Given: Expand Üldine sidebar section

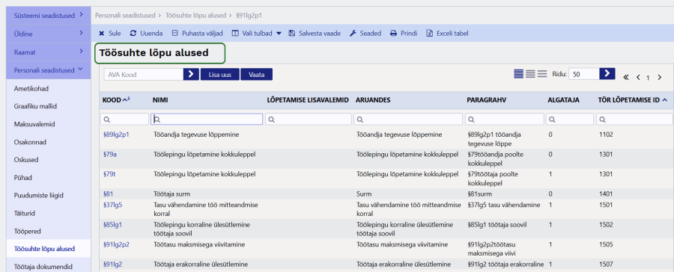Looking at the screenshot, I should (49, 34).
